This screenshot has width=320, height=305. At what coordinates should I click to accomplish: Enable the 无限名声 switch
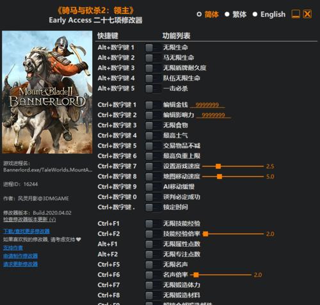[x=153, y=265]
